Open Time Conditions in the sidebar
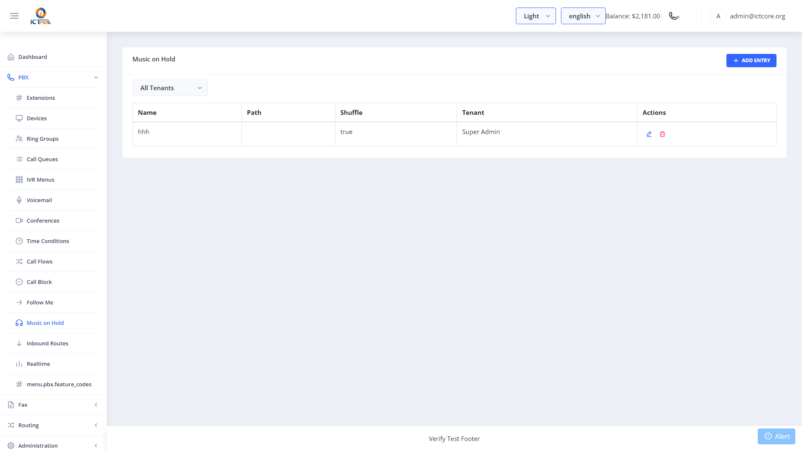 pos(53,241)
